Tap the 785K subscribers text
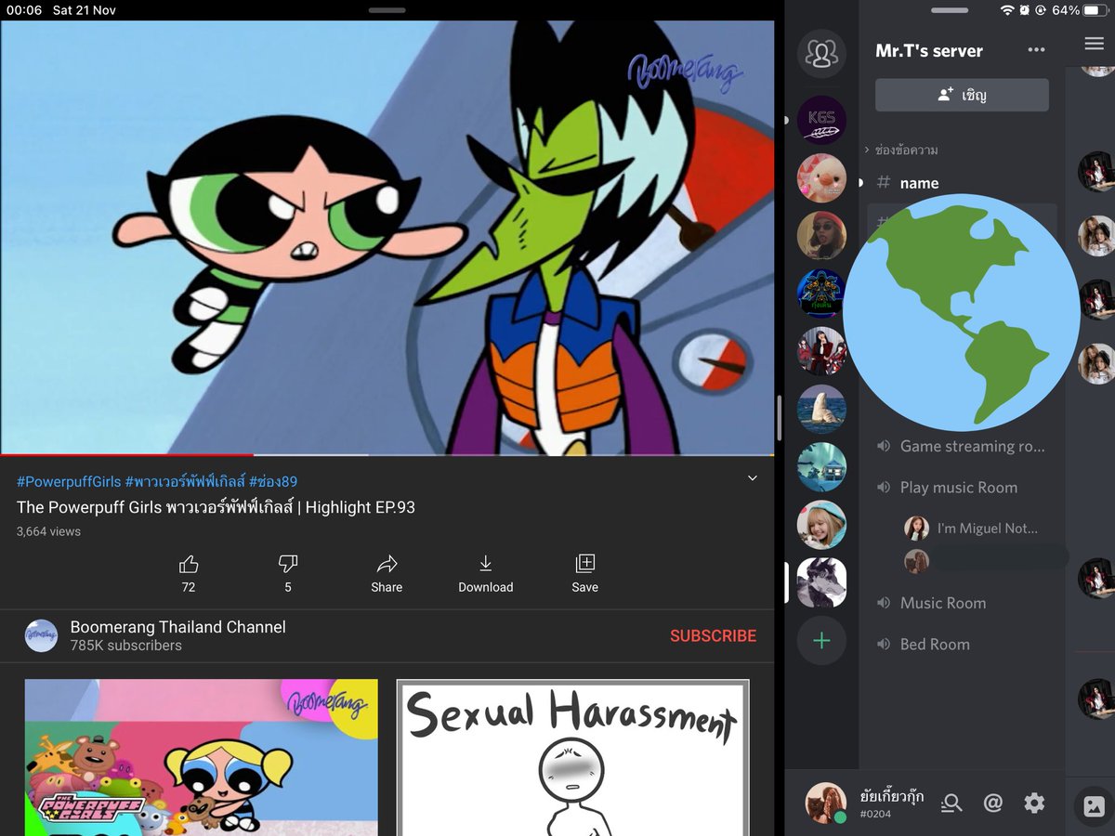Screen dimensions: 1115x836 [x=126, y=646]
